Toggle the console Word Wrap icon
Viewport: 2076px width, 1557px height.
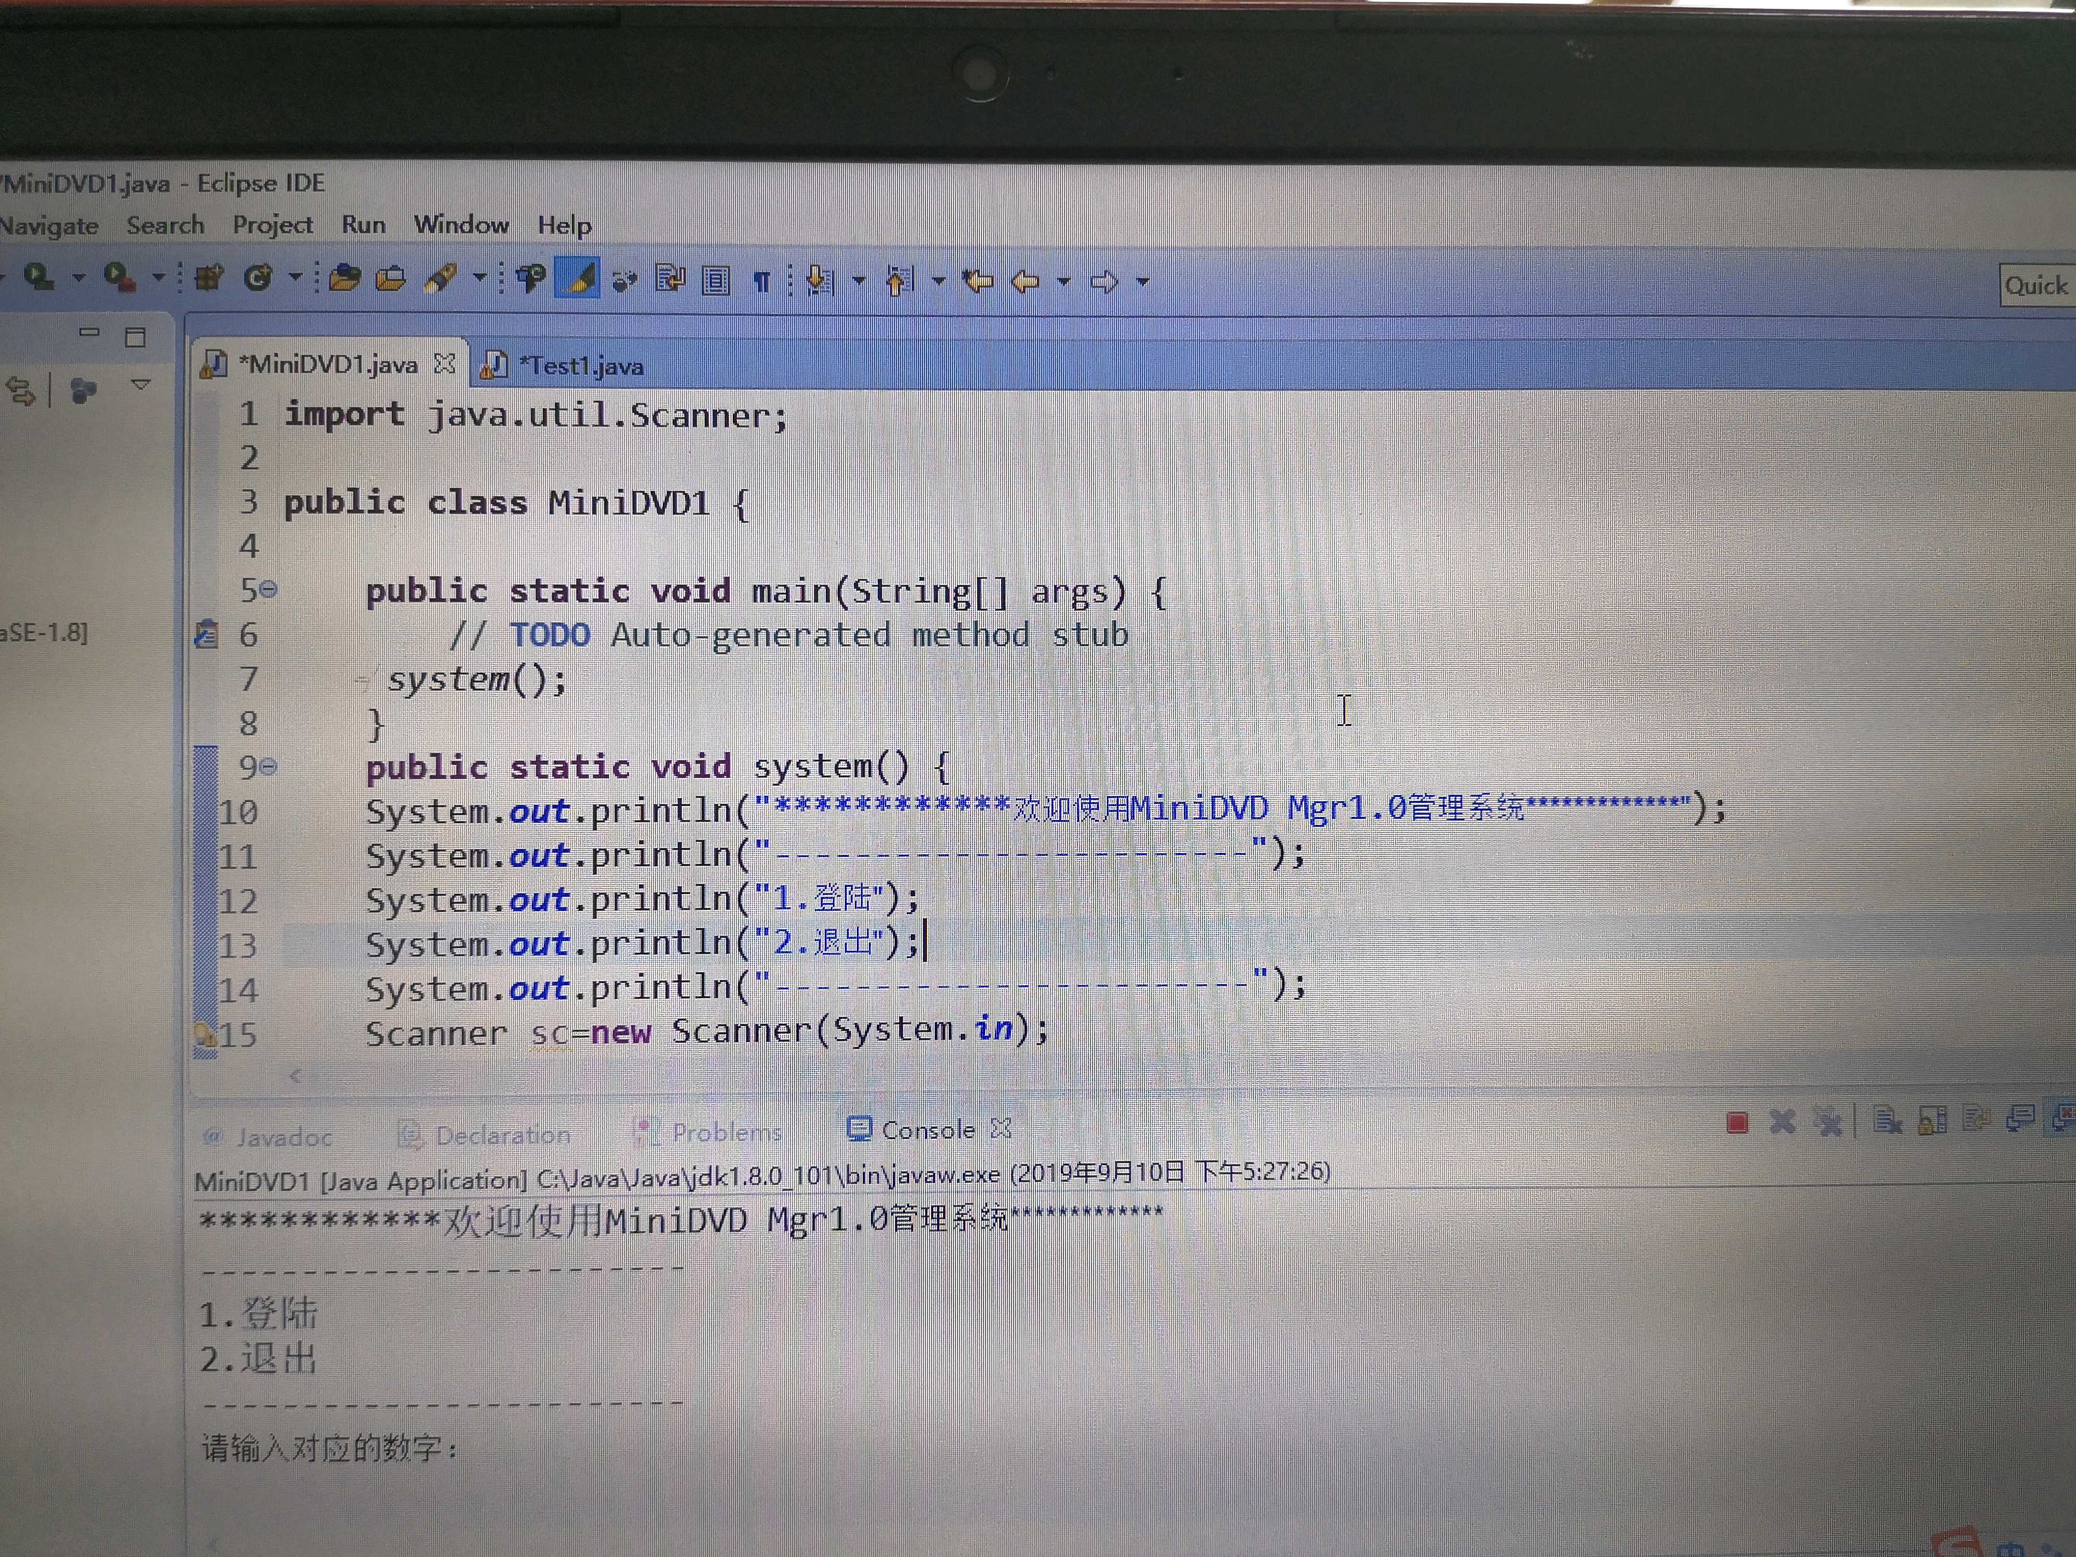click(x=1976, y=1119)
